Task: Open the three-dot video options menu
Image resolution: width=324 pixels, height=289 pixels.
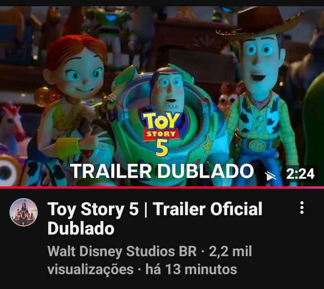Action: 302,208
